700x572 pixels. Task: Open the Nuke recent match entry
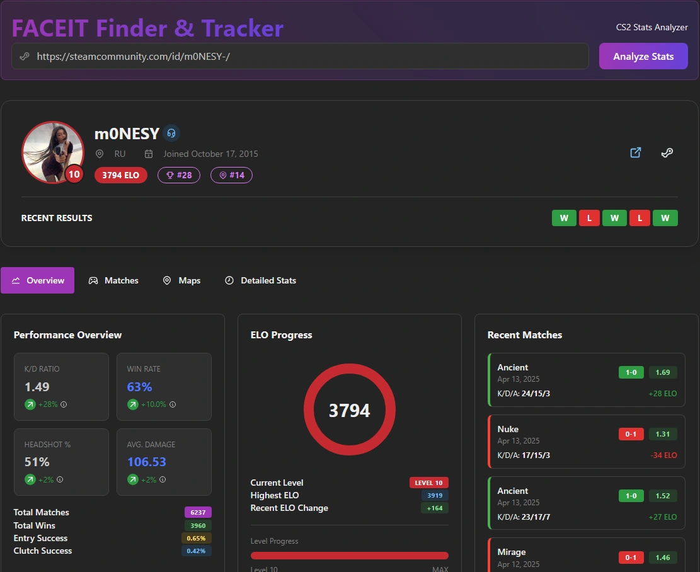point(586,441)
